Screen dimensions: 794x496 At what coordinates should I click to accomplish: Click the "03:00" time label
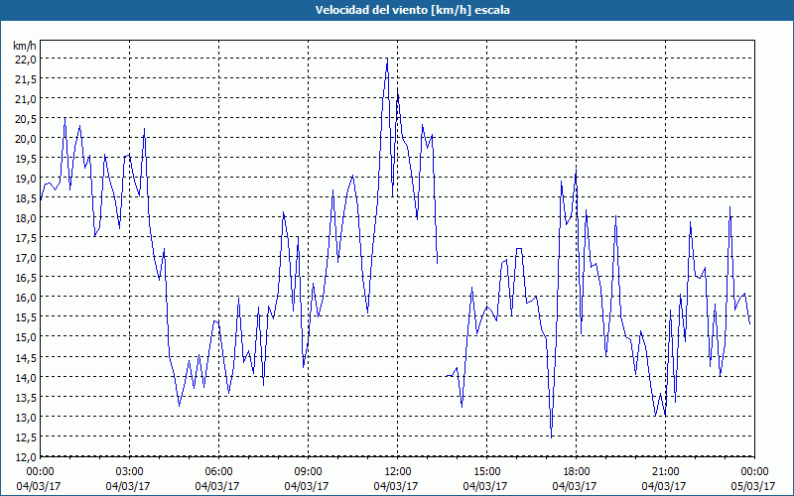tap(130, 472)
